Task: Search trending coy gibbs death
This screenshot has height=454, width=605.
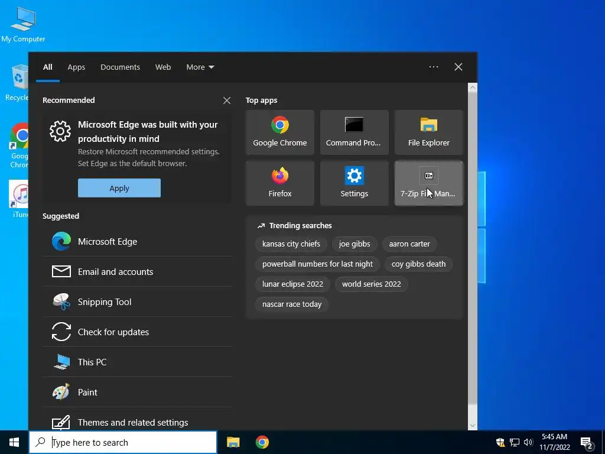Action: click(x=419, y=264)
